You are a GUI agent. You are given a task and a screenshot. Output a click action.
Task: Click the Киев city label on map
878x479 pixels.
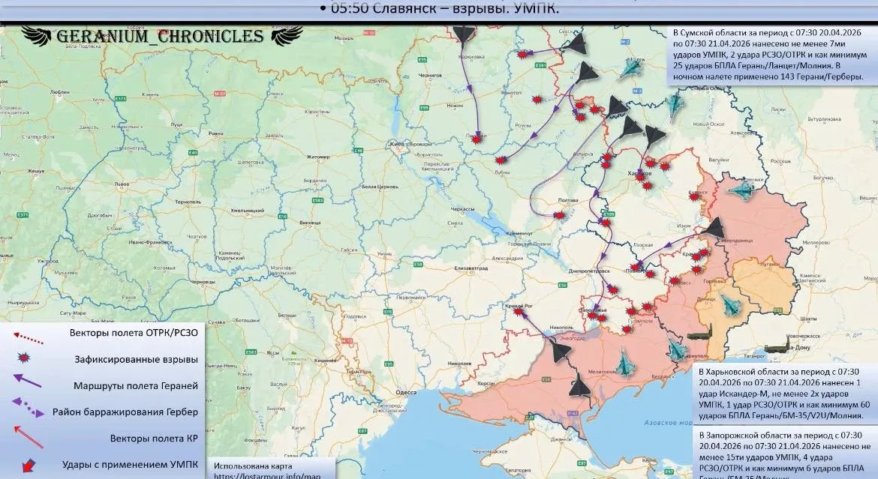coord(395,143)
